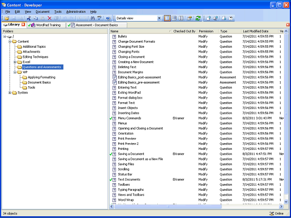Screen dimensions: 291x218
Task: Collapse the Content folder node
Action: coord(10,41)
